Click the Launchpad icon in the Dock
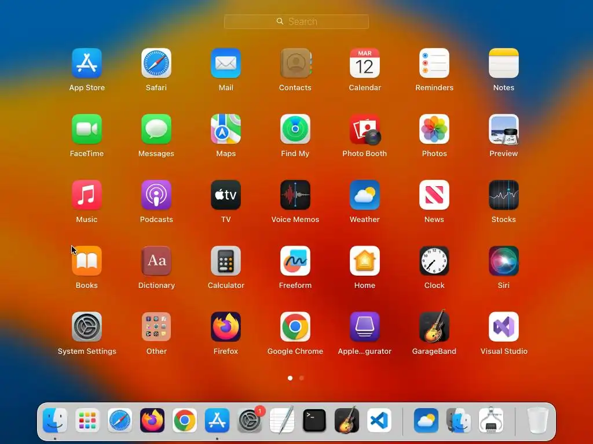Viewport: 593px width, 444px height. 87,420
